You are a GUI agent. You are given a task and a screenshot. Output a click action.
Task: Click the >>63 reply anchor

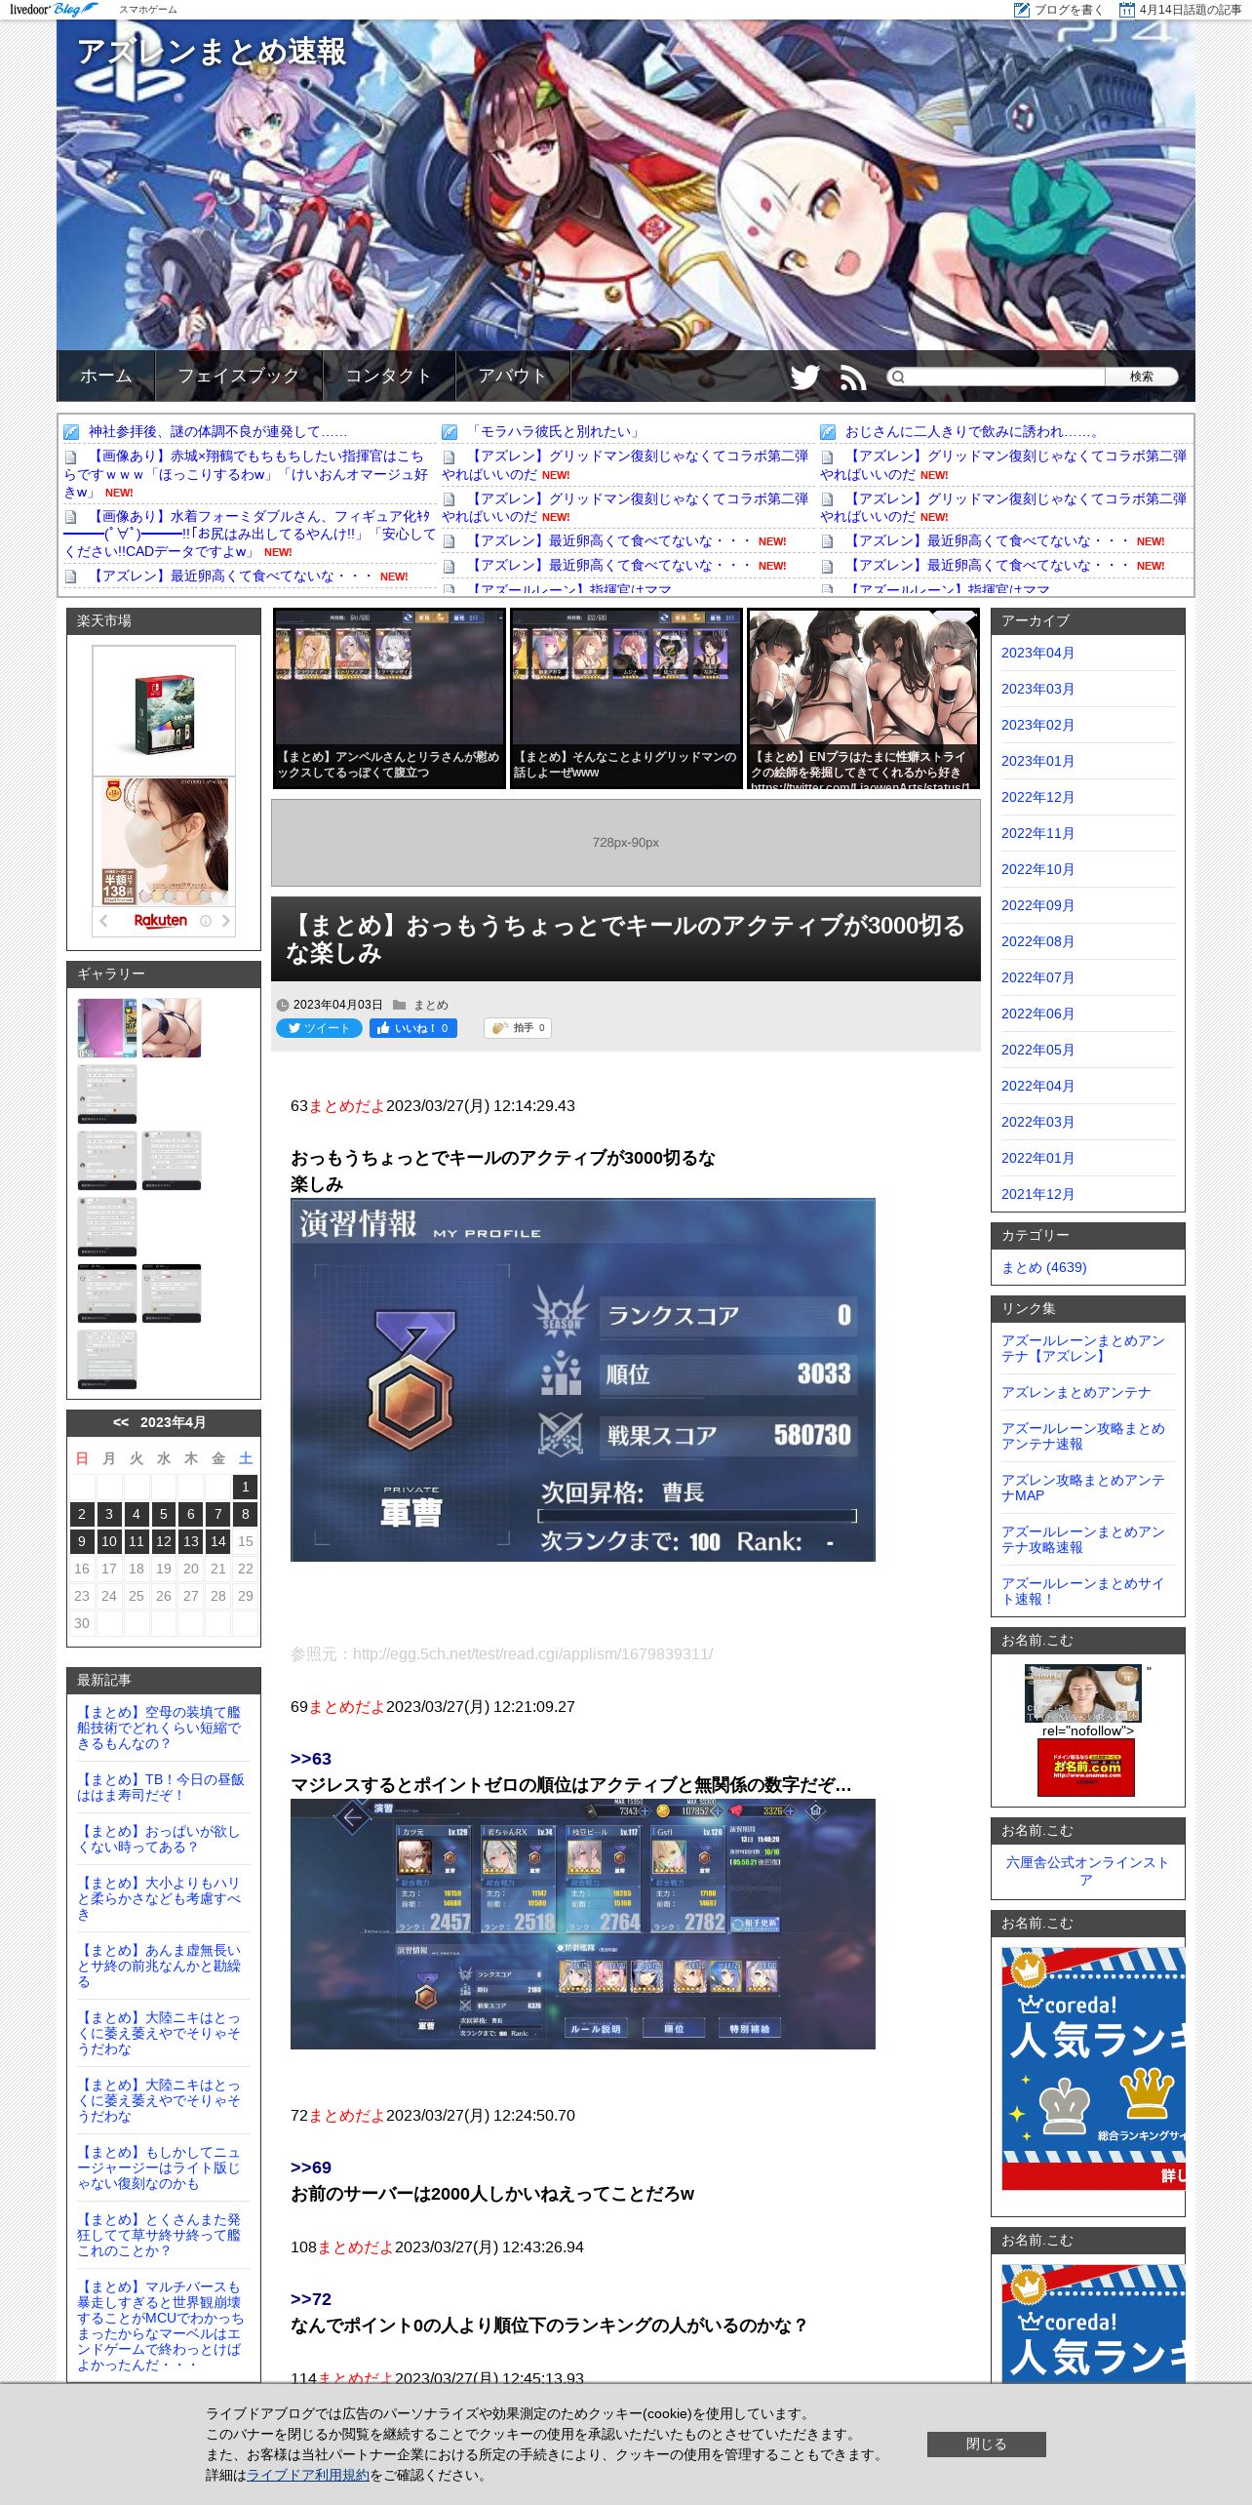tap(311, 1759)
